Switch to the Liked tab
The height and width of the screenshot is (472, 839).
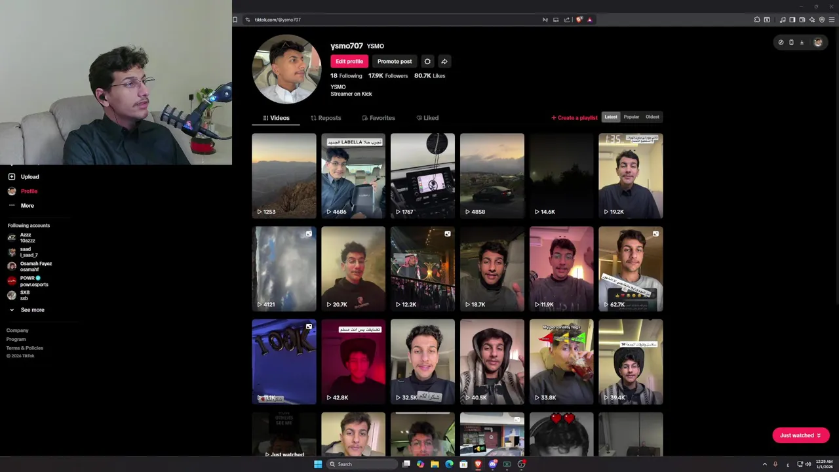(x=427, y=118)
